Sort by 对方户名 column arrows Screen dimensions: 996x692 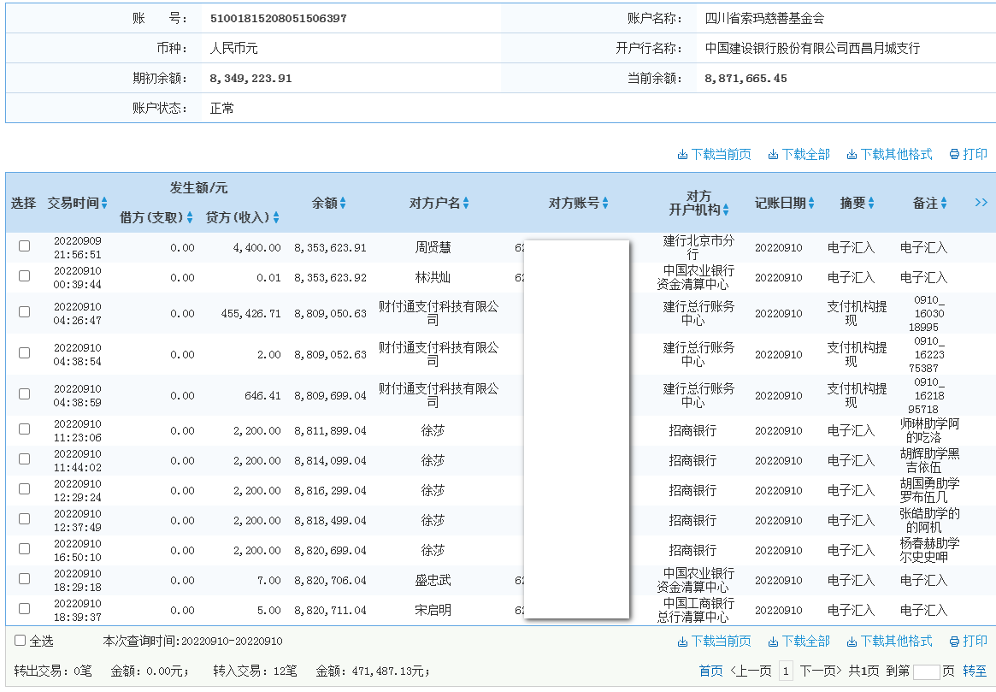point(466,204)
